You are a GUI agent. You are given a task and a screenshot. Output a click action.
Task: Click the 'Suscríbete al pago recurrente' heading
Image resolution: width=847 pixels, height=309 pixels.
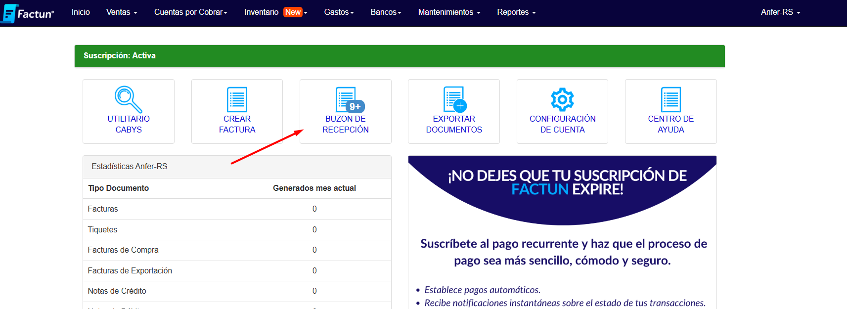click(563, 252)
